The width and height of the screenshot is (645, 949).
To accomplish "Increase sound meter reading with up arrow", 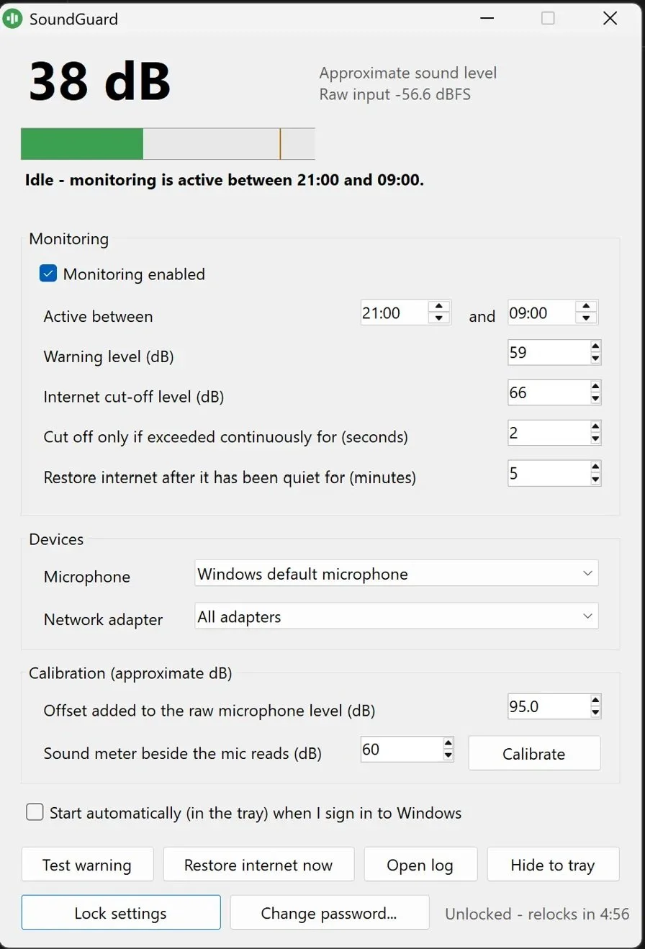I will point(448,744).
